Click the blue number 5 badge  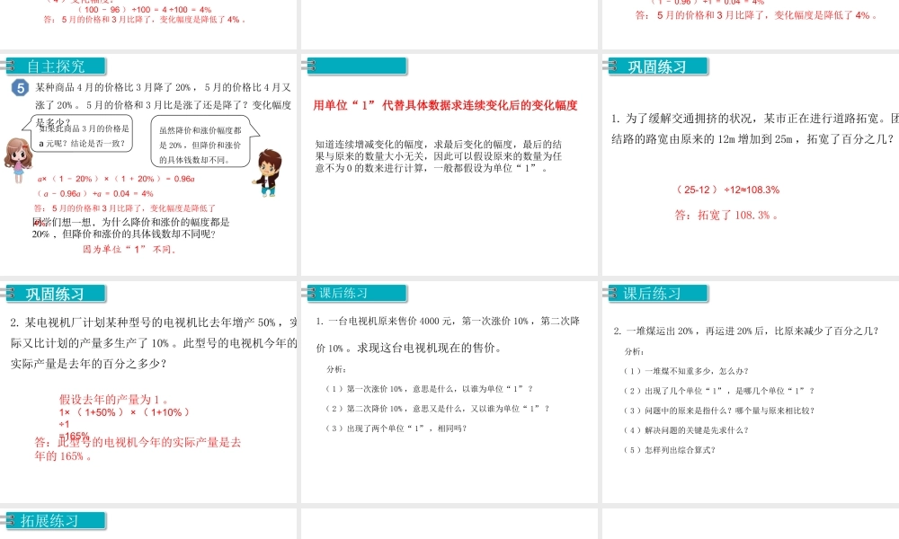21,87
